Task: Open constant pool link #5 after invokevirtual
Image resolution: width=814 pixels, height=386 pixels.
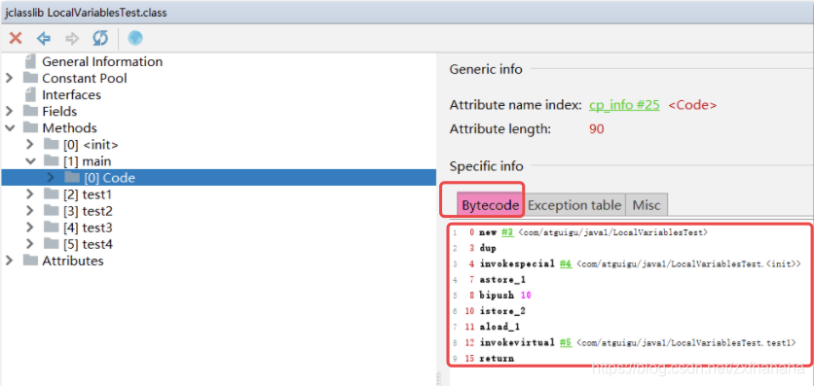Action: coord(566,342)
